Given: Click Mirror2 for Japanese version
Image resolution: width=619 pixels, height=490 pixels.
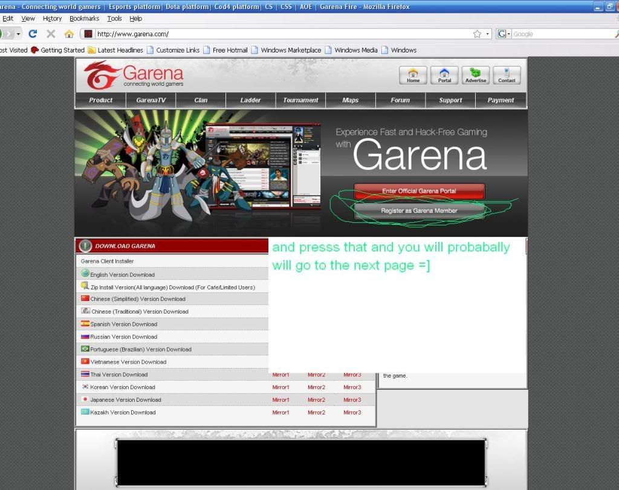Looking at the screenshot, I should click(x=316, y=399).
